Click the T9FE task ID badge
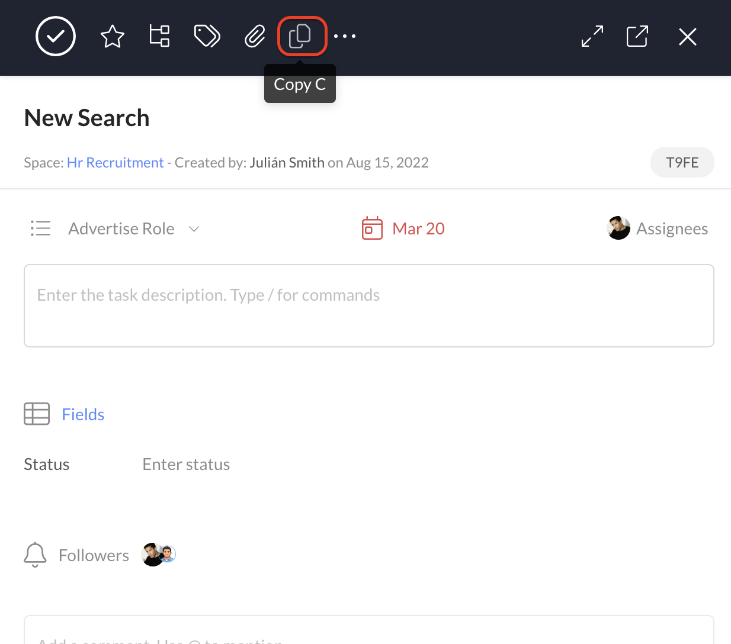The image size is (731, 644). [x=682, y=162]
